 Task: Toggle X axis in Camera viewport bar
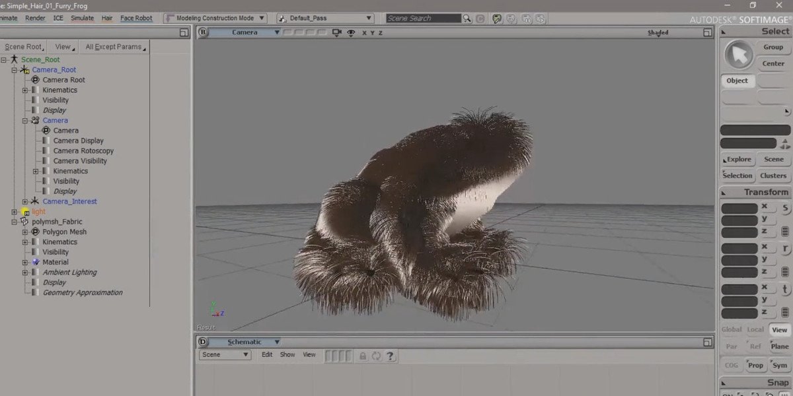coord(364,32)
